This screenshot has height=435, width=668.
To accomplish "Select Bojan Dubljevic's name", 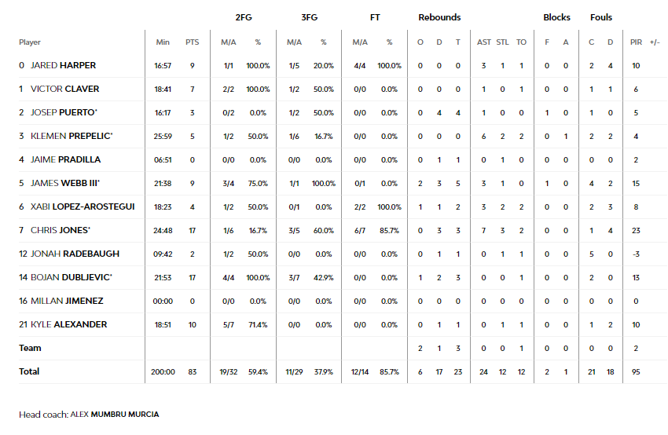I will 70,277.
